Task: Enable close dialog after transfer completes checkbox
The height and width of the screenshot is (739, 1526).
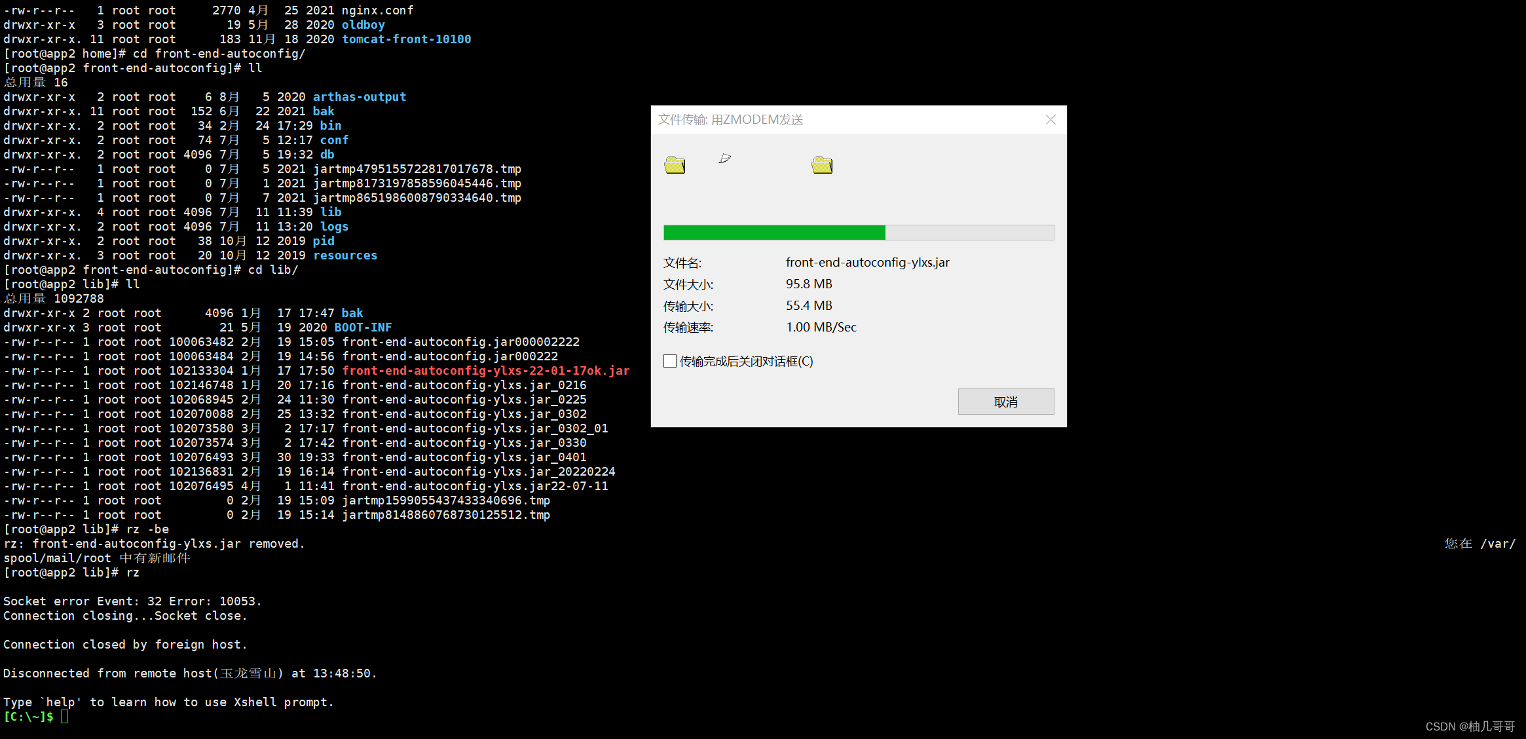Action: (670, 361)
